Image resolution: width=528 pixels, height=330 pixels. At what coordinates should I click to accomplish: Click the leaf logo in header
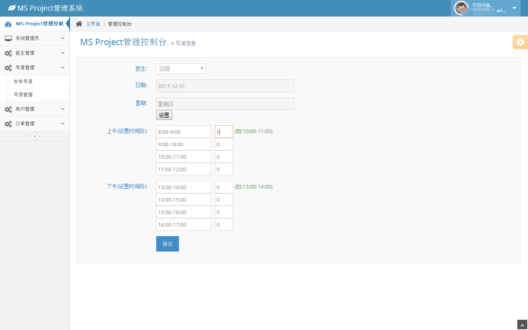pos(12,8)
